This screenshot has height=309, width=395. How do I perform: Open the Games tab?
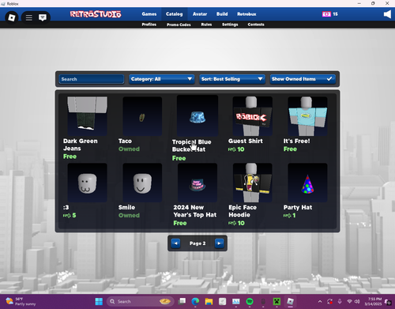149,14
